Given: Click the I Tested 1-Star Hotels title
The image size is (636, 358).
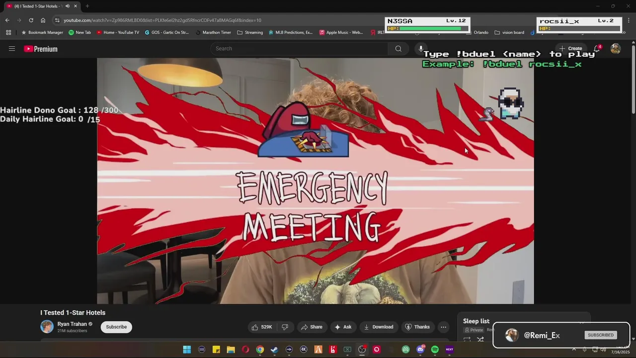Looking at the screenshot, I should click(x=73, y=313).
